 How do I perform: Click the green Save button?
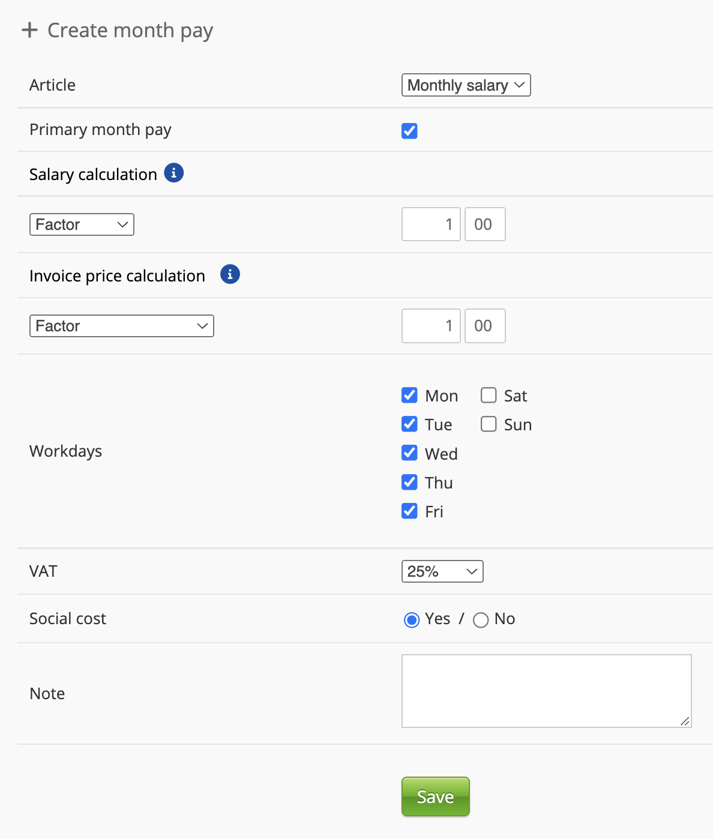pyautogui.click(x=435, y=796)
